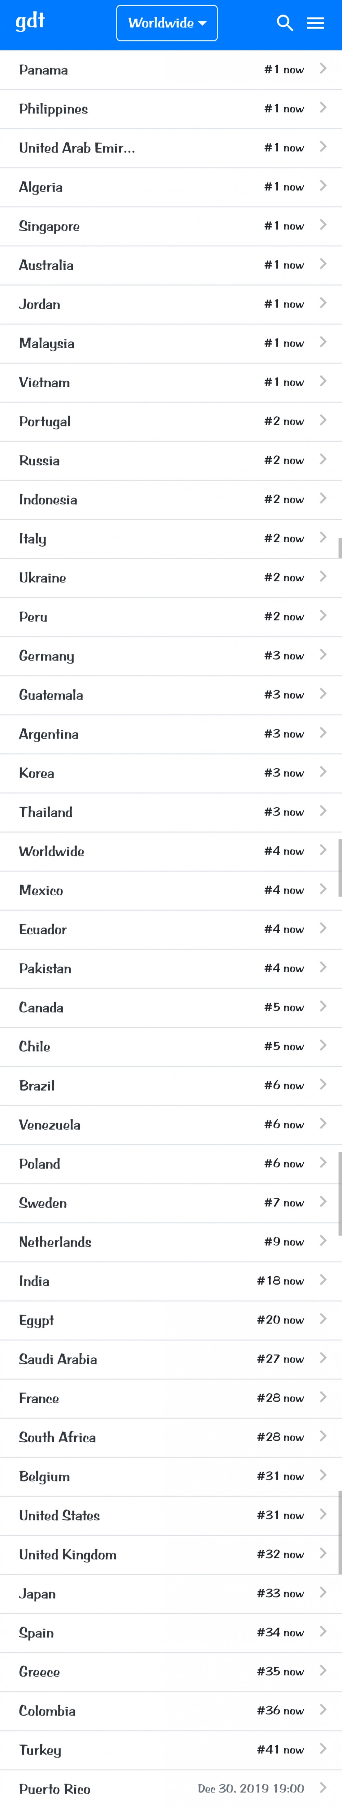Expand the Worldwide region dropdown
Image resolution: width=342 pixels, height=1807 pixels.
pyautogui.click(x=167, y=23)
